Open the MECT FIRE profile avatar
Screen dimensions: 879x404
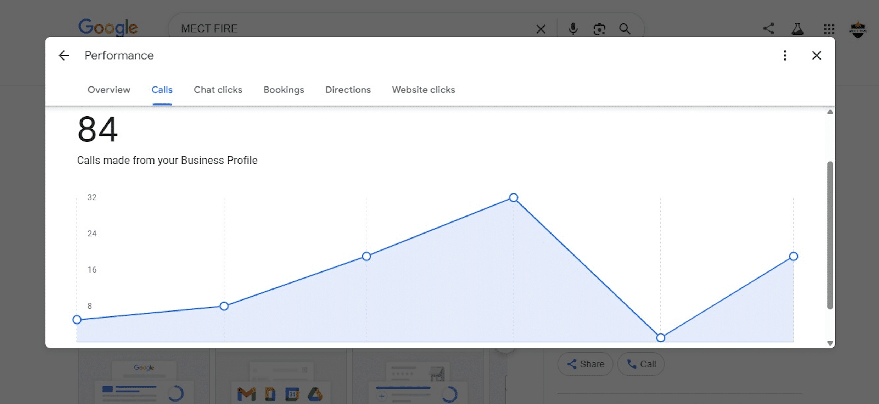tap(858, 29)
